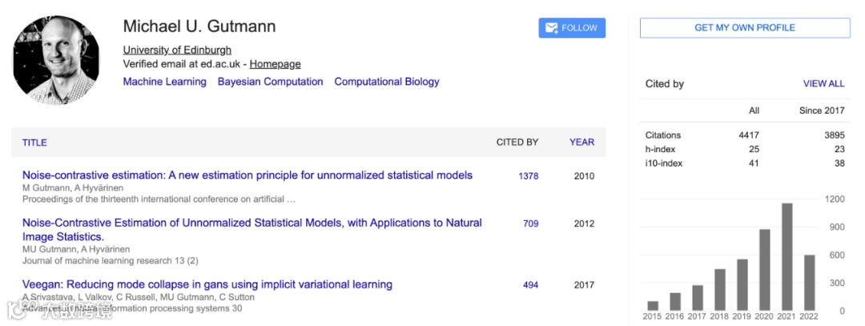The height and width of the screenshot is (326, 865).
Task: Open the 2010 Noise-contrastive estimation paper
Action: tap(247, 175)
